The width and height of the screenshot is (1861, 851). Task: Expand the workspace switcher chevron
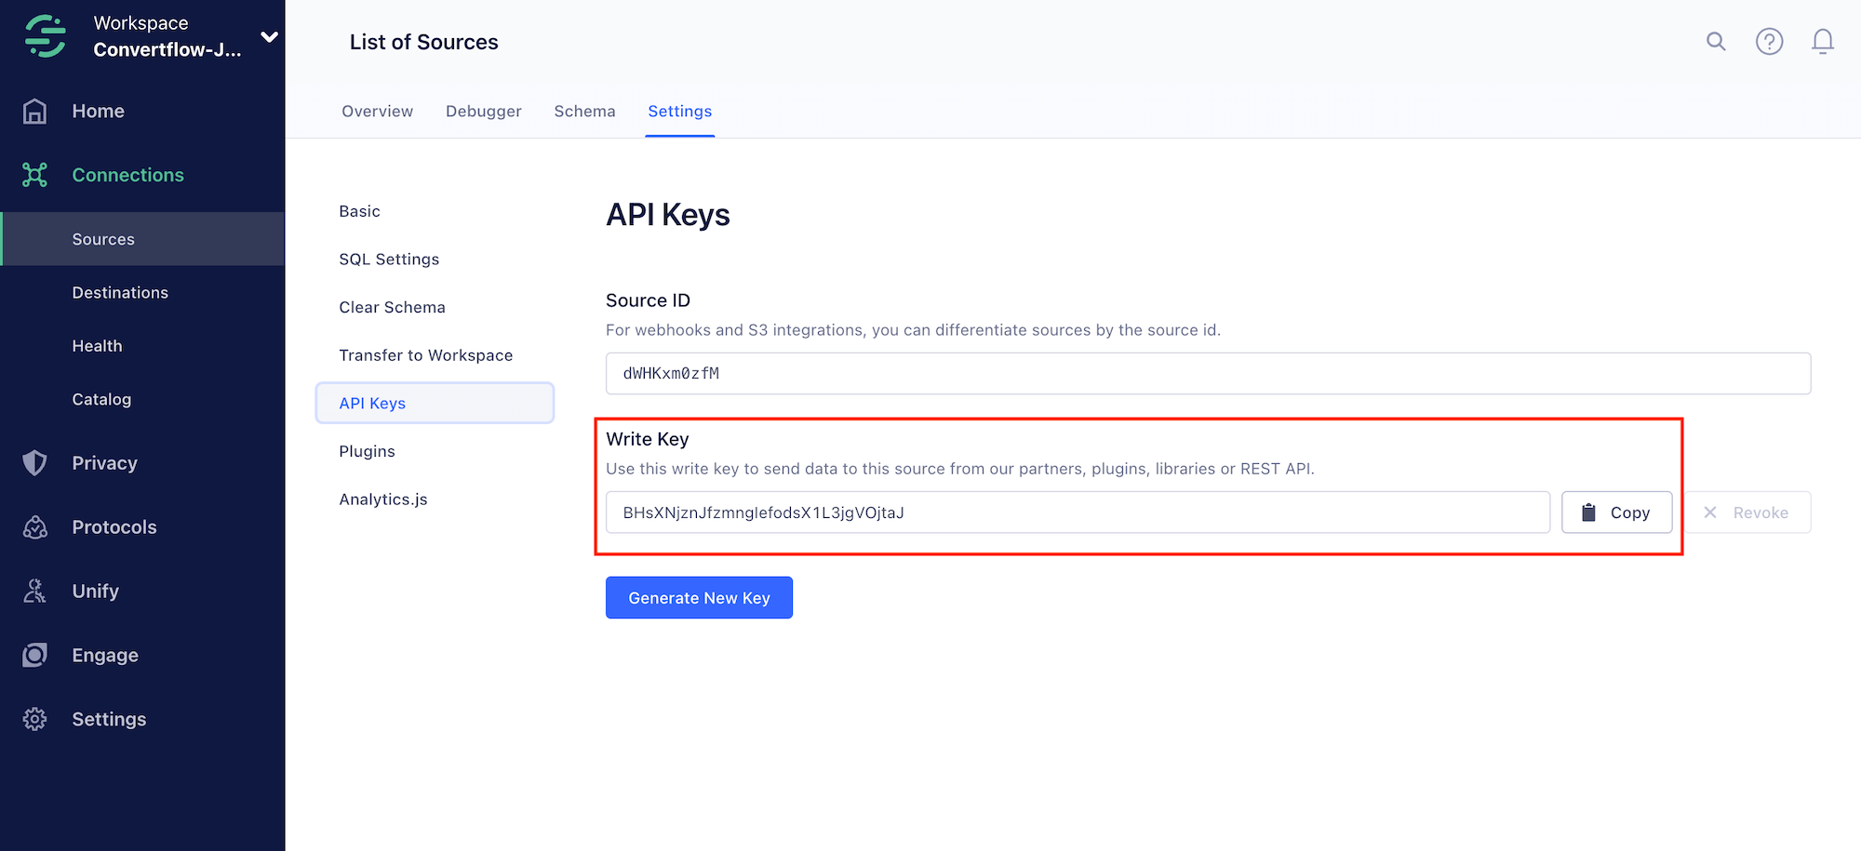(x=269, y=37)
